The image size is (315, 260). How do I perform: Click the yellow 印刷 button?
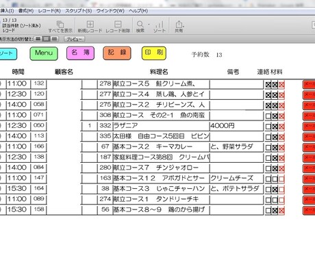coord(154,53)
